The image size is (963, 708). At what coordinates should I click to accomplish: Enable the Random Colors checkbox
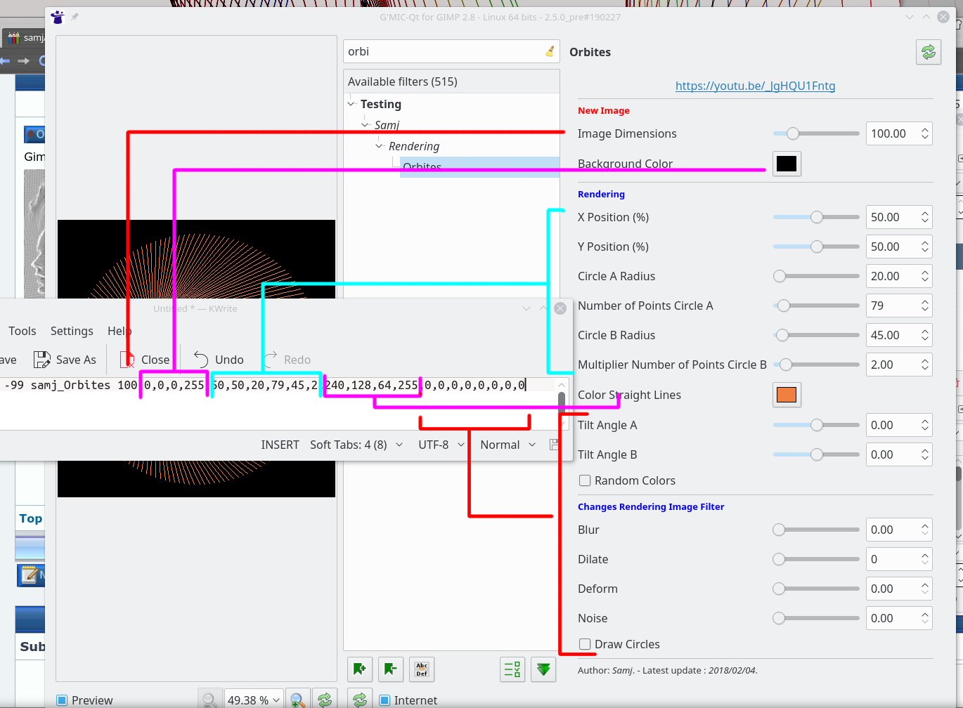[x=584, y=480]
